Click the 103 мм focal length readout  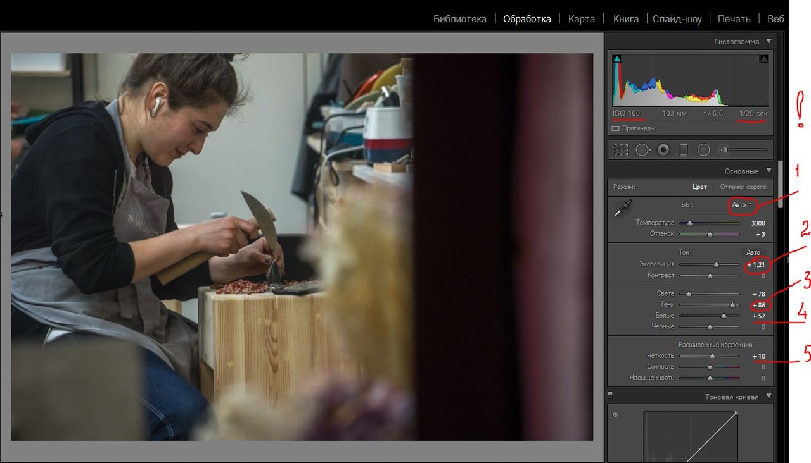click(675, 113)
